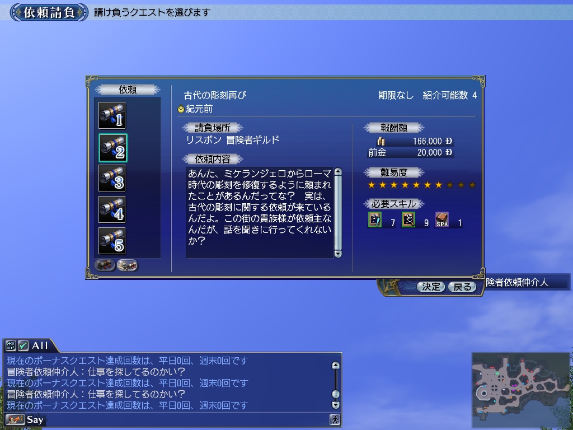Click the walking figure icon in chat bar
The image size is (573, 430).
[334, 419]
